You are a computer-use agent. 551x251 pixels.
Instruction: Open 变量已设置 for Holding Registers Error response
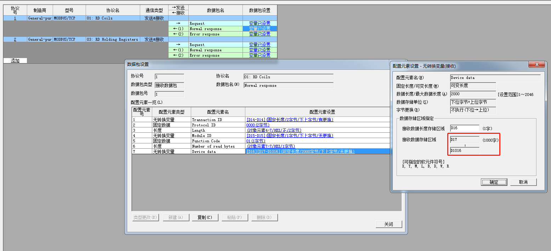259,55
